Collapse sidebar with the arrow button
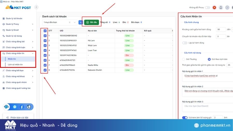The height and width of the screenshot is (131, 233). (x=36, y=7)
